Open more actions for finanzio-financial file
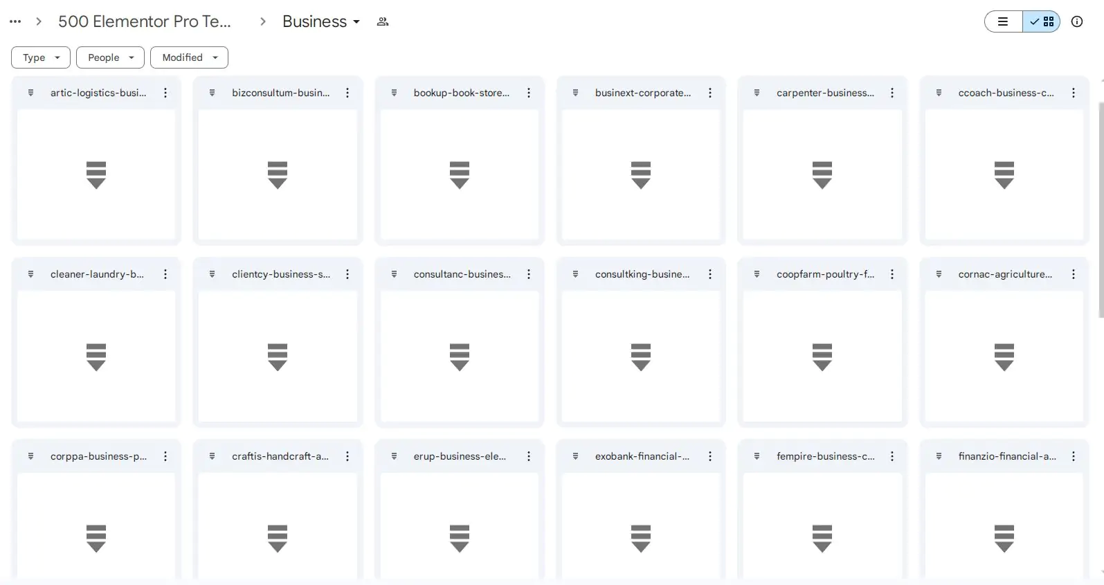The width and height of the screenshot is (1104, 585). [1074, 456]
